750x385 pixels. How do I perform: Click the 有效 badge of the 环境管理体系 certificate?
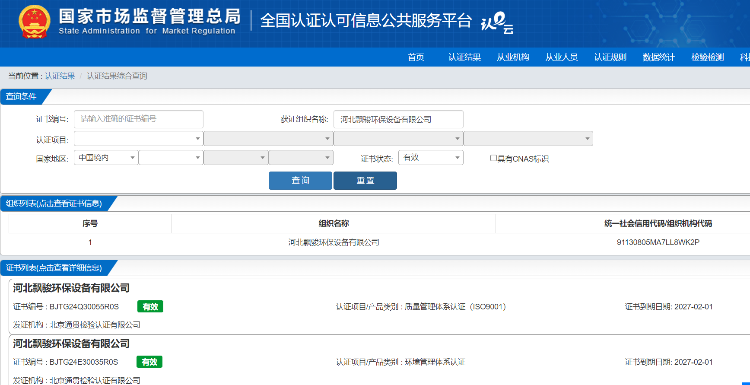149,362
